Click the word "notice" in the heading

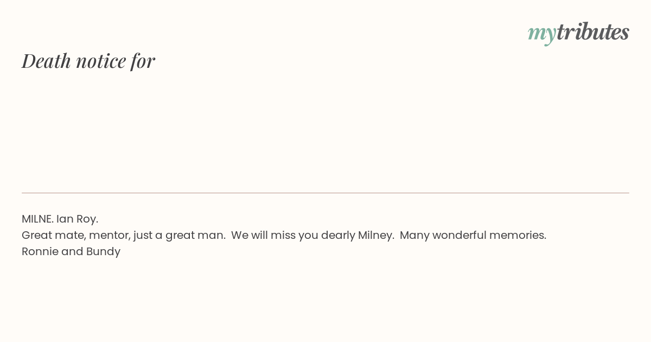pyautogui.click(x=101, y=61)
